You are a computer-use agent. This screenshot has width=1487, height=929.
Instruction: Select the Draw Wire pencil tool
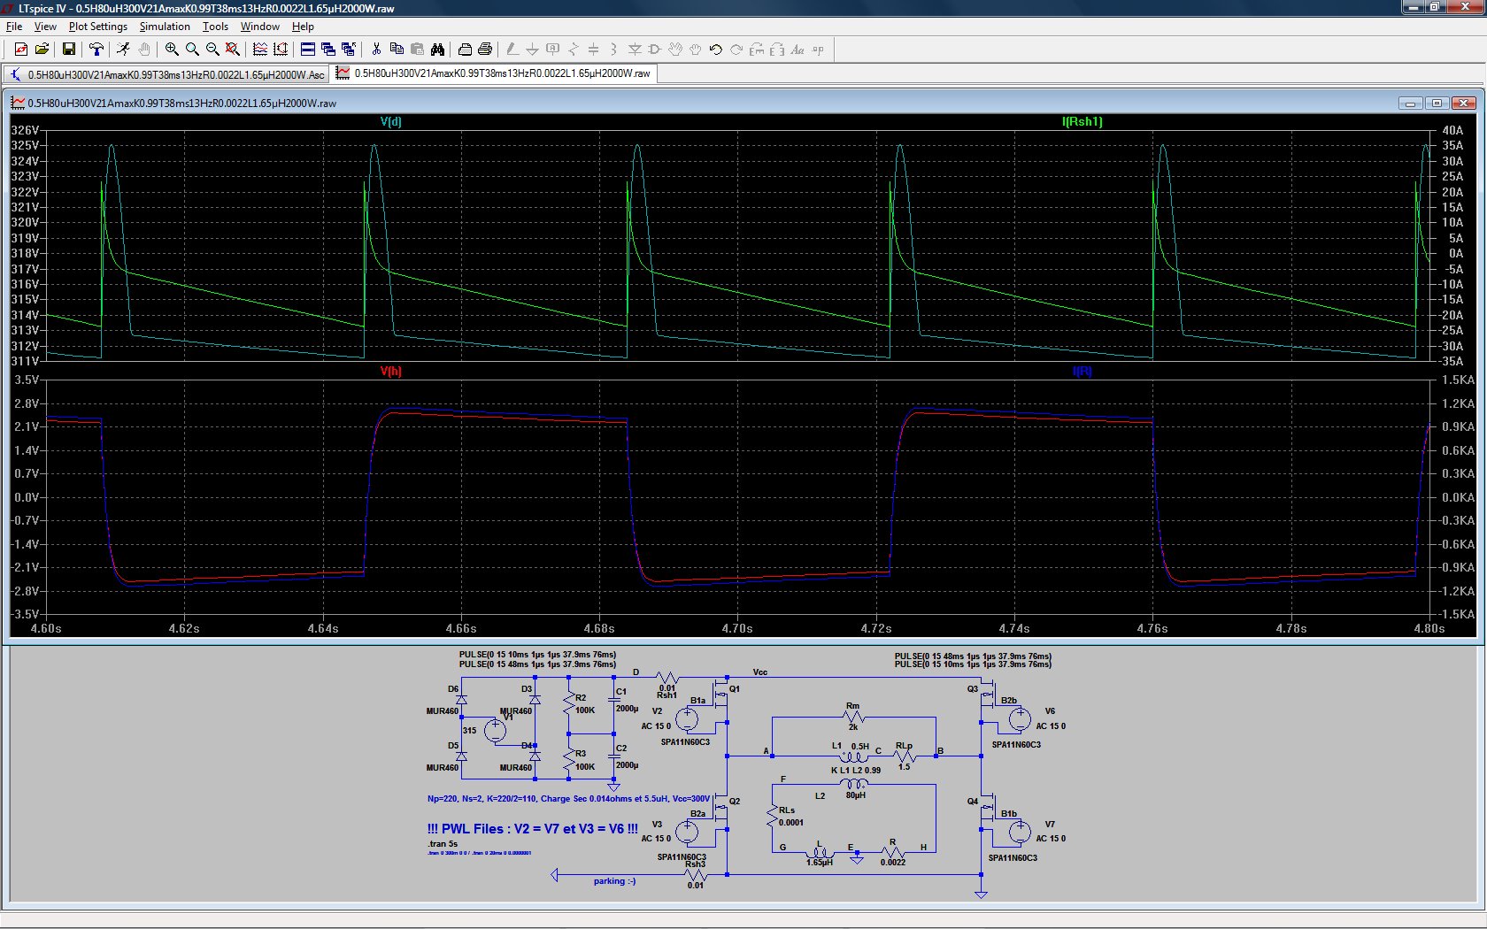click(x=512, y=50)
